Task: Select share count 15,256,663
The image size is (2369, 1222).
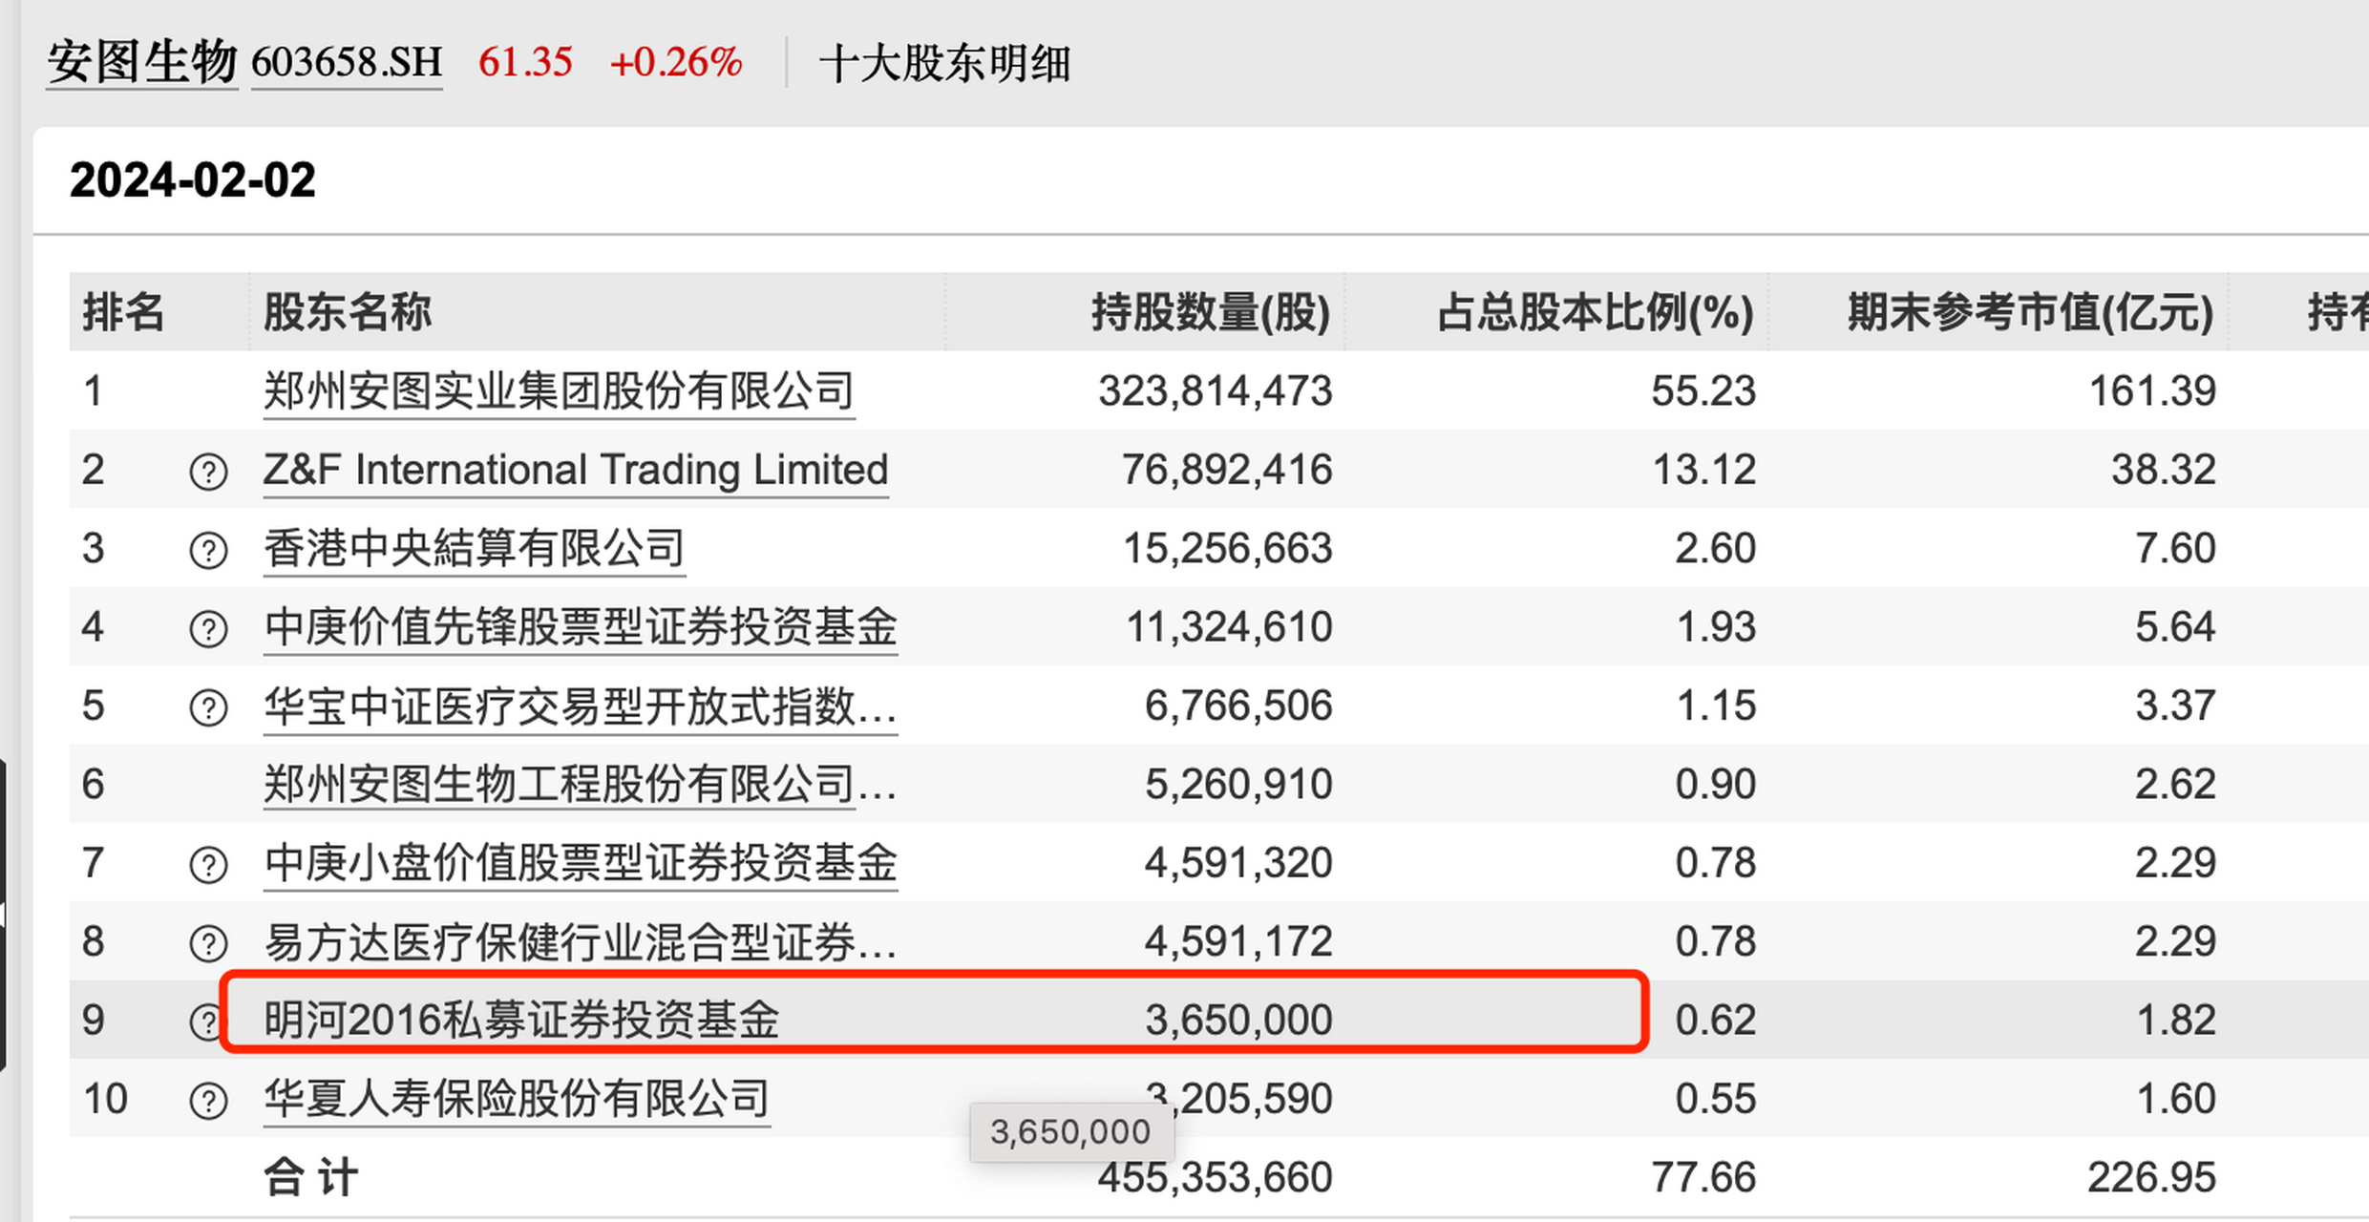Action: 1227,549
